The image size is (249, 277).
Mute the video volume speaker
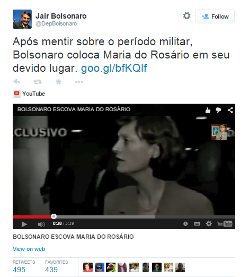point(41,224)
